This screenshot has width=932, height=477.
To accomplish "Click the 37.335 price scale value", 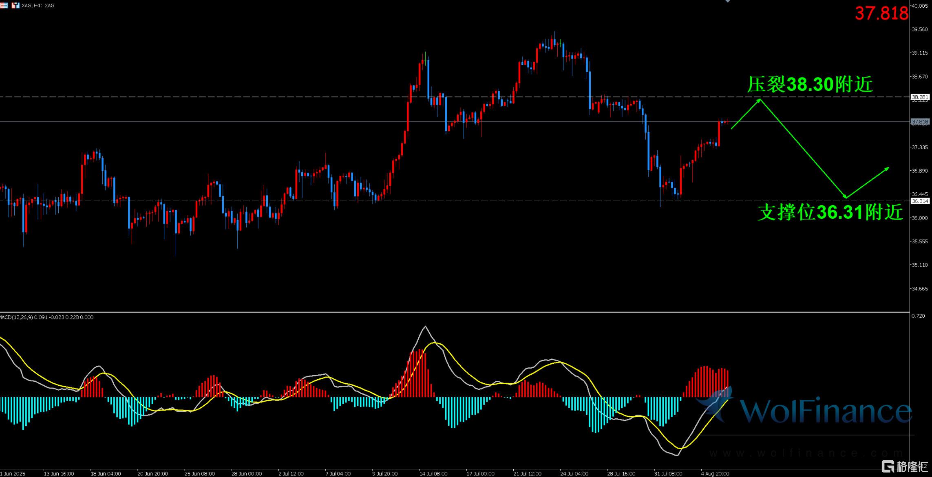I will coord(920,147).
